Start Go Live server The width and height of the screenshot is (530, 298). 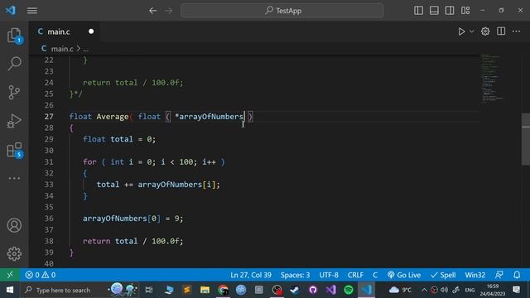point(404,275)
